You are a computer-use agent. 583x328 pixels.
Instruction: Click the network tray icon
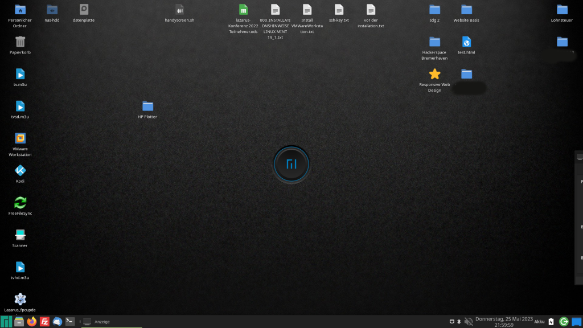point(452,322)
